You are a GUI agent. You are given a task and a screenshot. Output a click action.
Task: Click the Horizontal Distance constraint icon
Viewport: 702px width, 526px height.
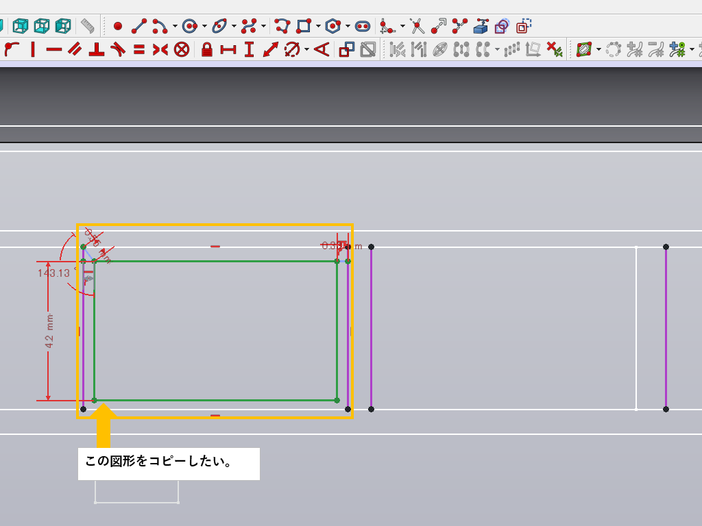(x=228, y=49)
